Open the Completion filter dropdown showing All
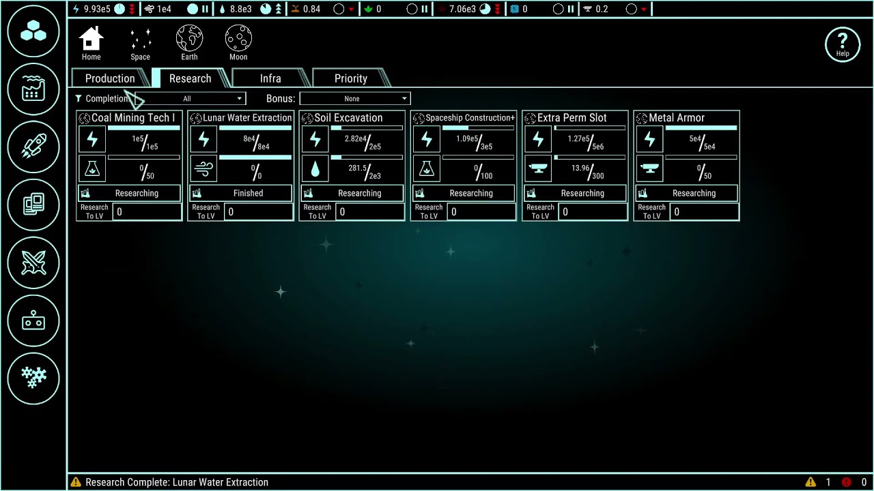This screenshot has height=491, width=874. click(x=190, y=99)
